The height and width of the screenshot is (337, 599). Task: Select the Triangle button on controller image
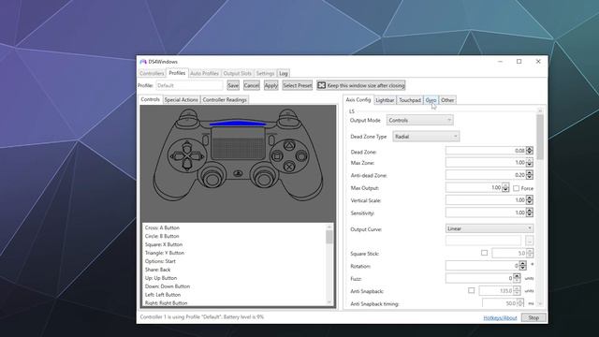pyautogui.click(x=289, y=145)
